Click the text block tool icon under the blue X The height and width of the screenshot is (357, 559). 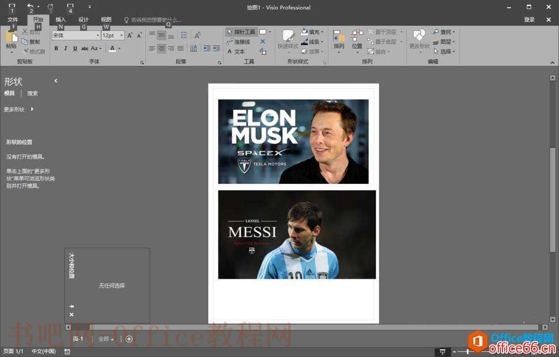[263, 51]
